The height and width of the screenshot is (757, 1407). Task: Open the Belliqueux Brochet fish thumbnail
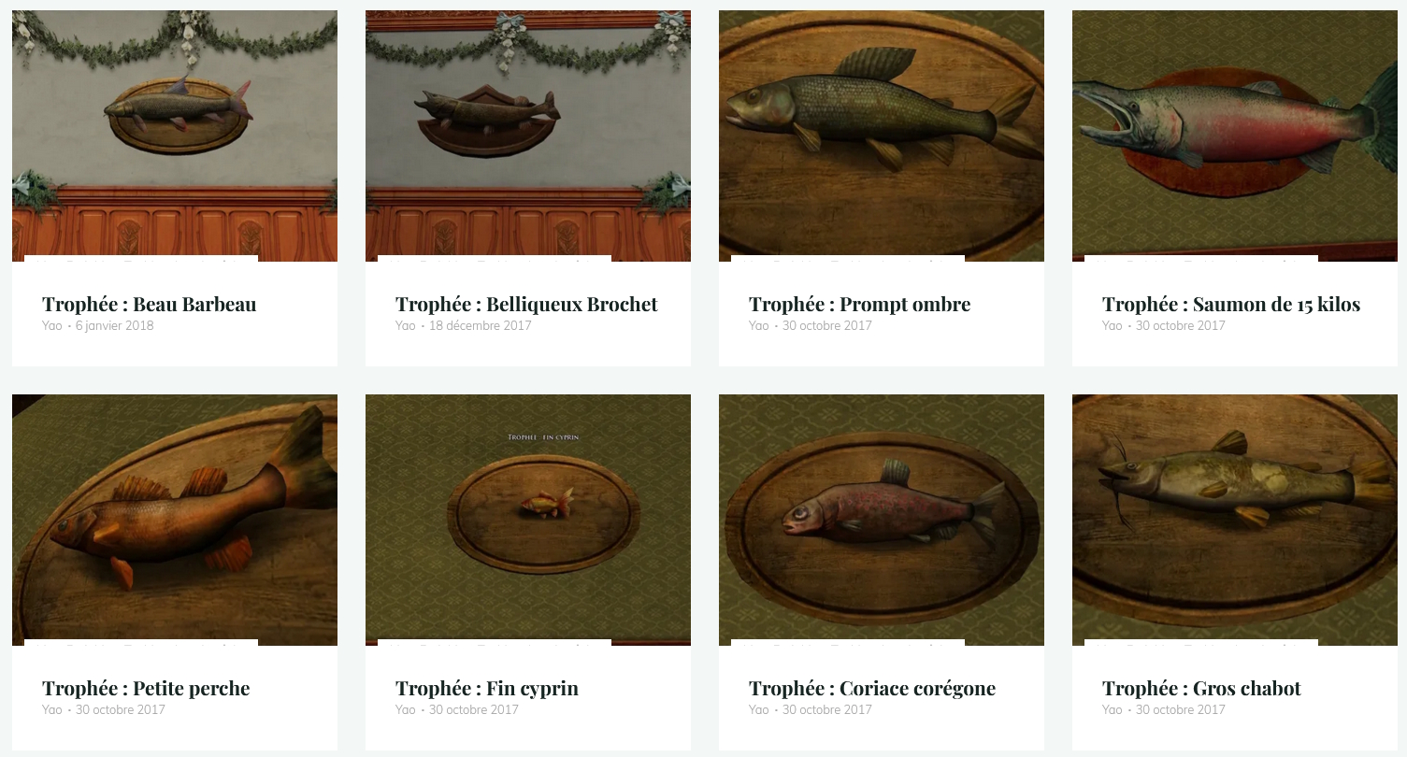528,136
